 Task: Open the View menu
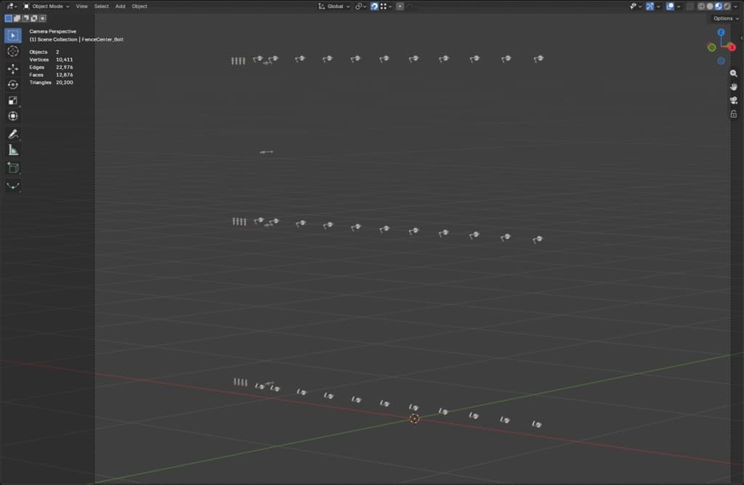(x=81, y=6)
